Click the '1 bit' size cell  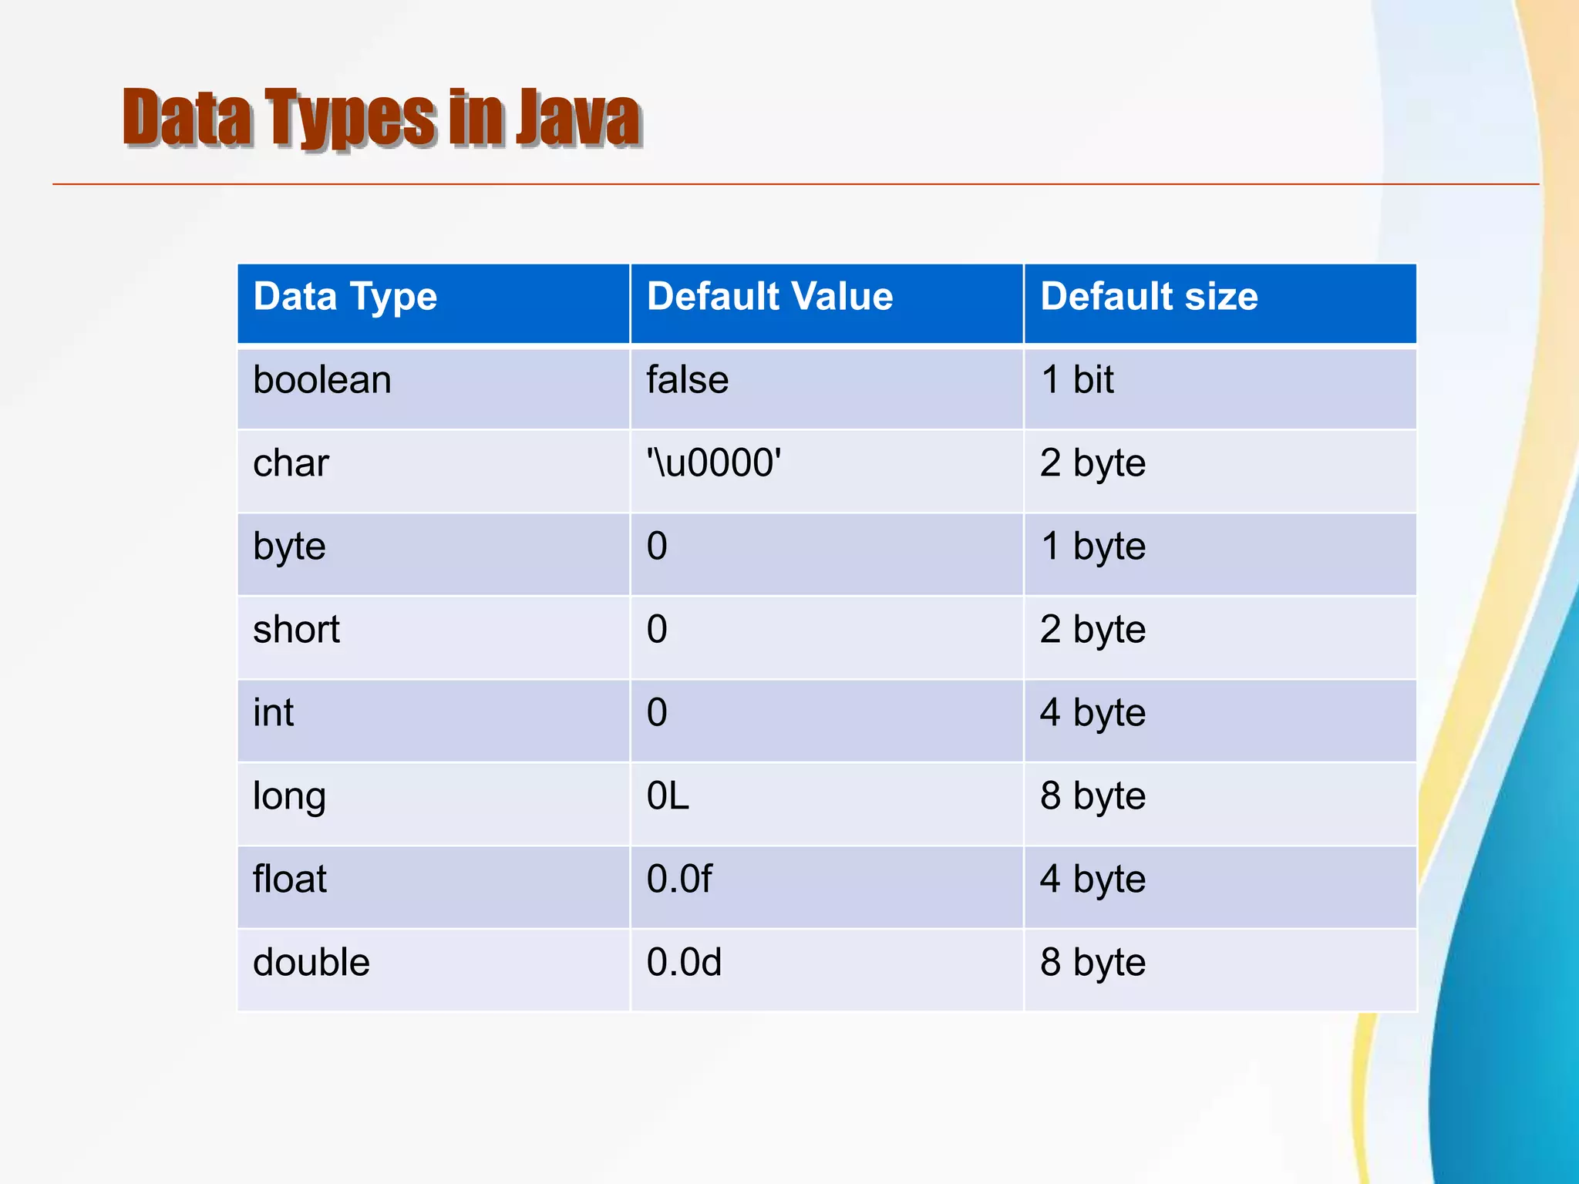pyautogui.click(x=1077, y=380)
